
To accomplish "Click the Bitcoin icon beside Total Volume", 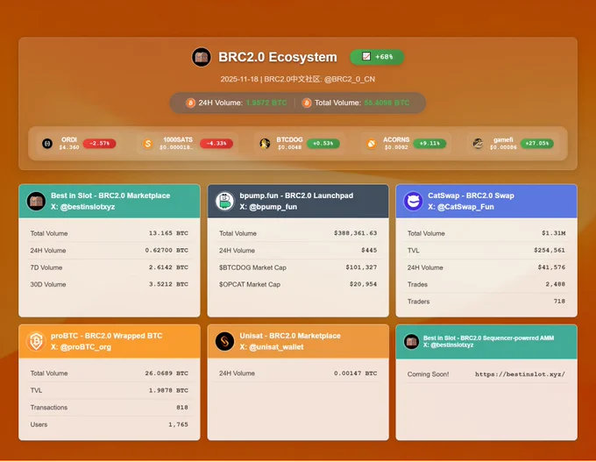I will (307, 103).
